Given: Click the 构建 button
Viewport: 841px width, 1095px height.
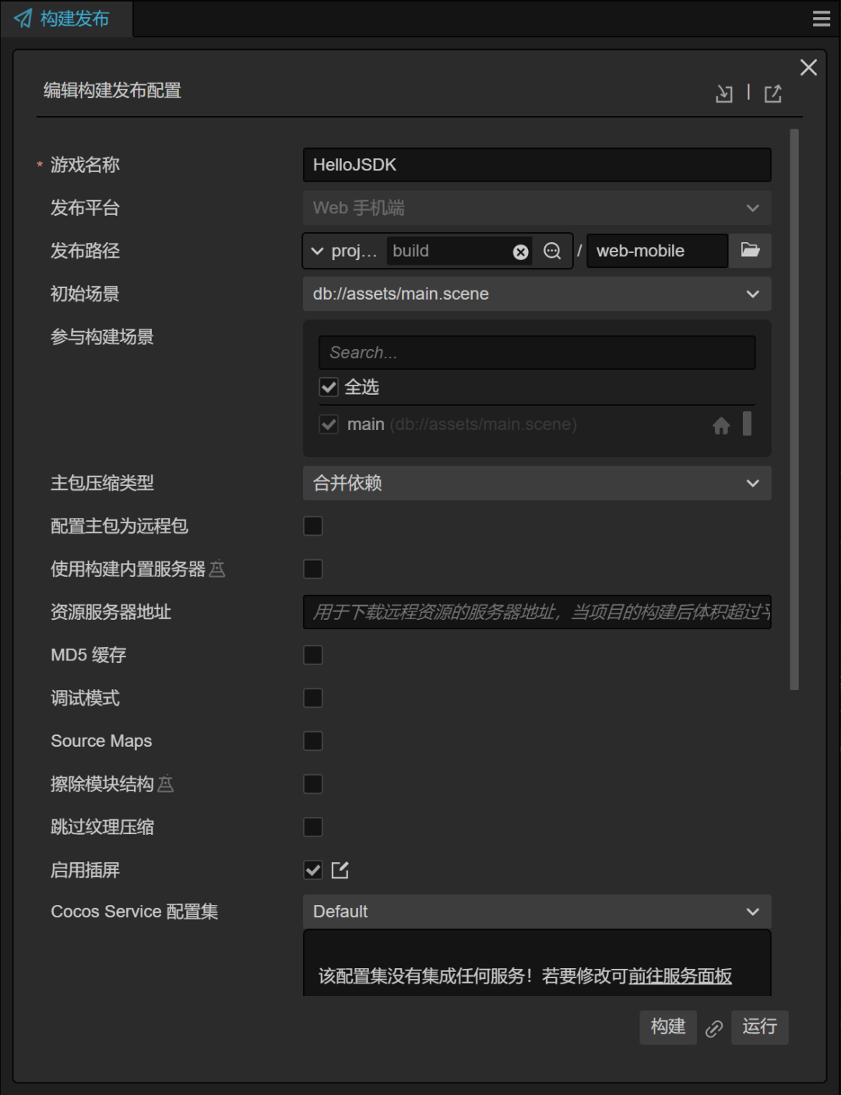Looking at the screenshot, I should point(668,1027).
